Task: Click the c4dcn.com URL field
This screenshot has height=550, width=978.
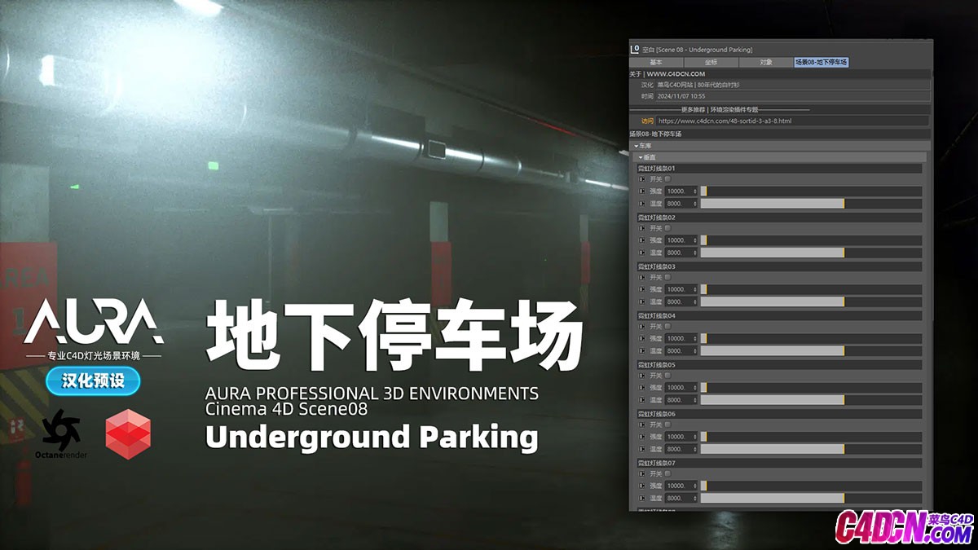Action: [792, 121]
